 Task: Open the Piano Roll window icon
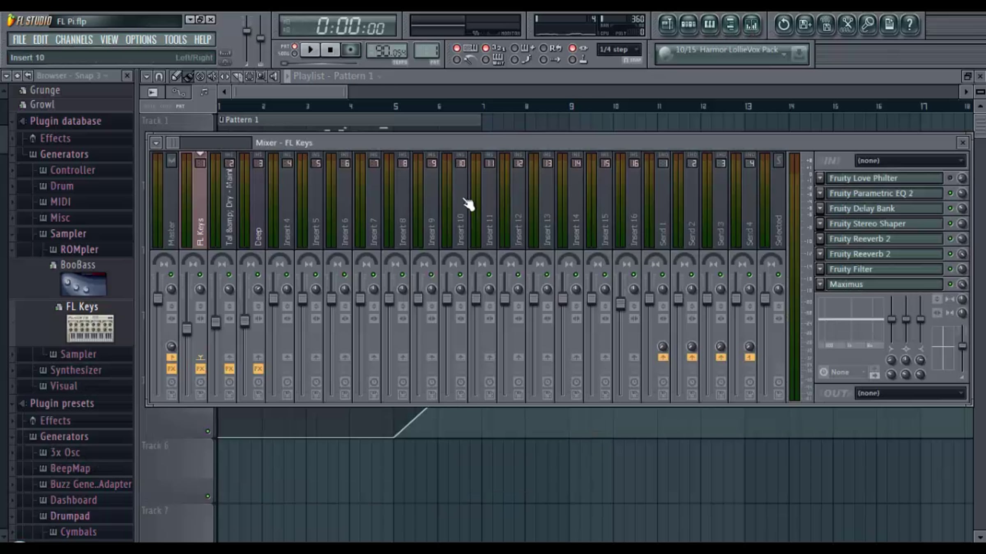tap(710, 25)
